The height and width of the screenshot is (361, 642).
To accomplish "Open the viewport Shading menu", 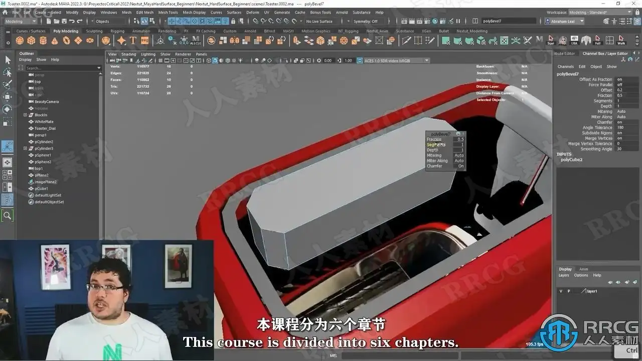I will (x=128, y=54).
